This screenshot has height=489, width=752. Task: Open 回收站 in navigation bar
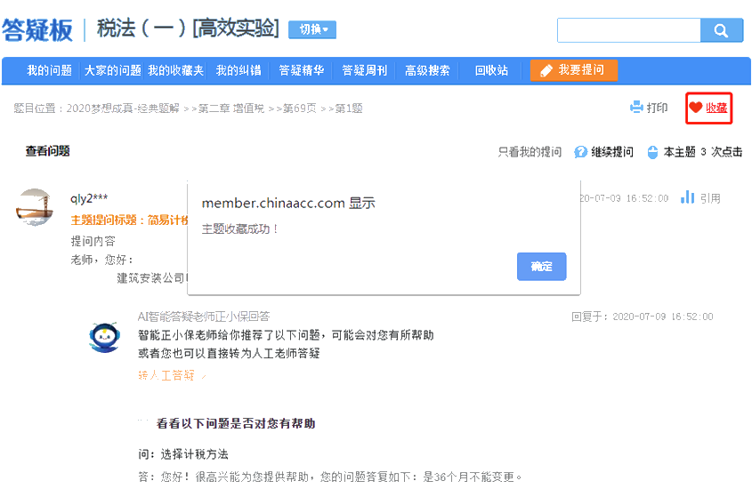[x=491, y=70]
